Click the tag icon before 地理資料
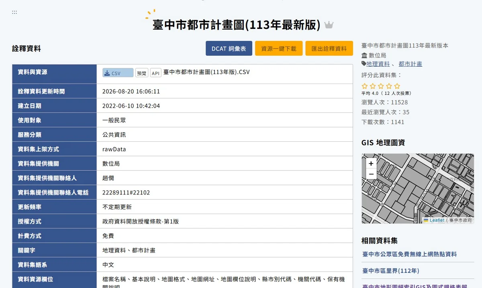This screenshot has height=288, width=482. 364,63
